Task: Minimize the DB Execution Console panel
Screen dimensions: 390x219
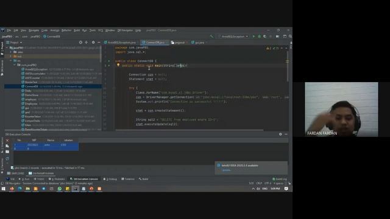Action: pyautogui.click(x=286, y=134)
